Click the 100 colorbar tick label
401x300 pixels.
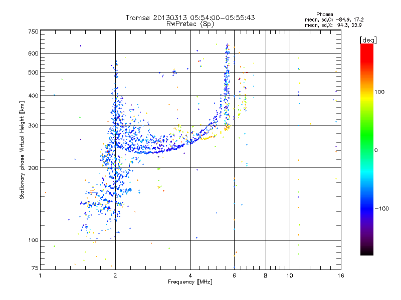coord(379,92)
